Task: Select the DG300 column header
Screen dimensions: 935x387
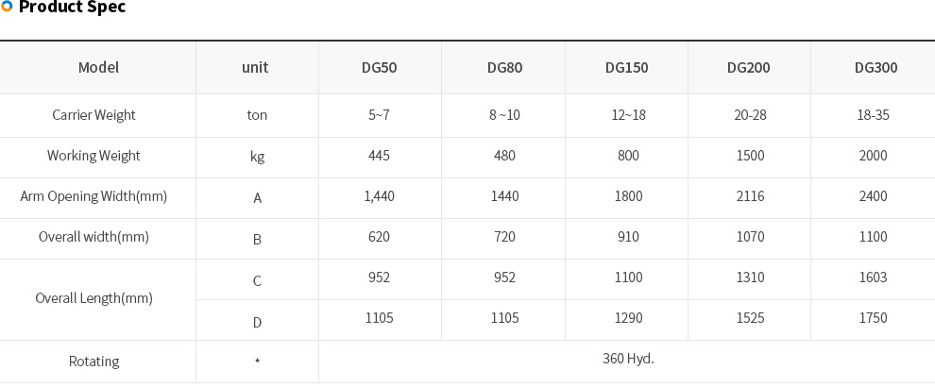Action: click(875, 67)
